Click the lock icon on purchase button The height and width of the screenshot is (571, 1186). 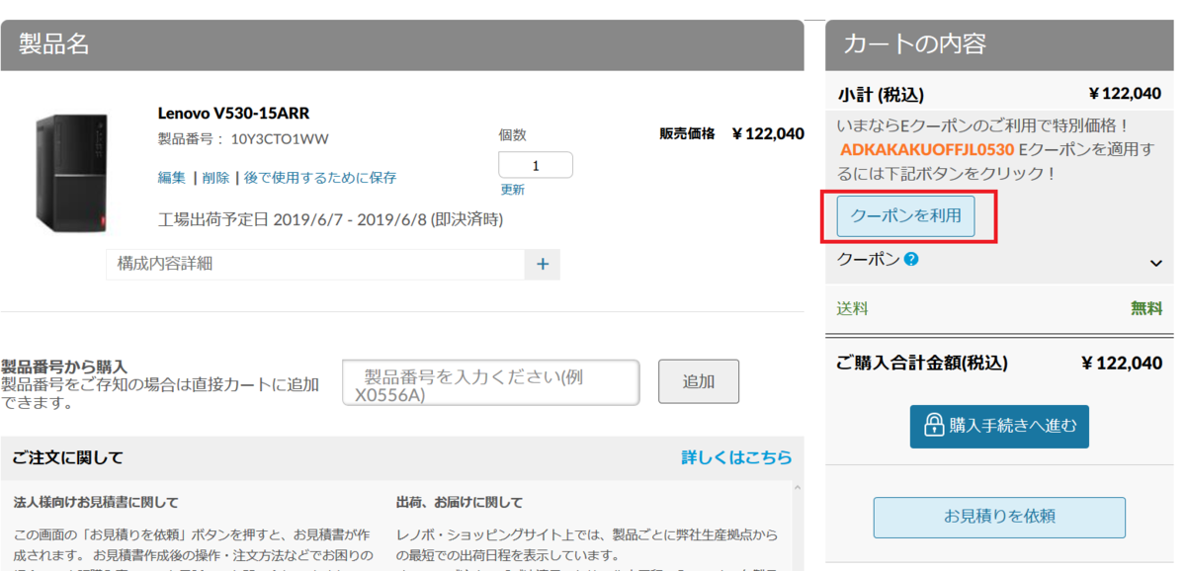pyautogui.click(x=934, y=426)
